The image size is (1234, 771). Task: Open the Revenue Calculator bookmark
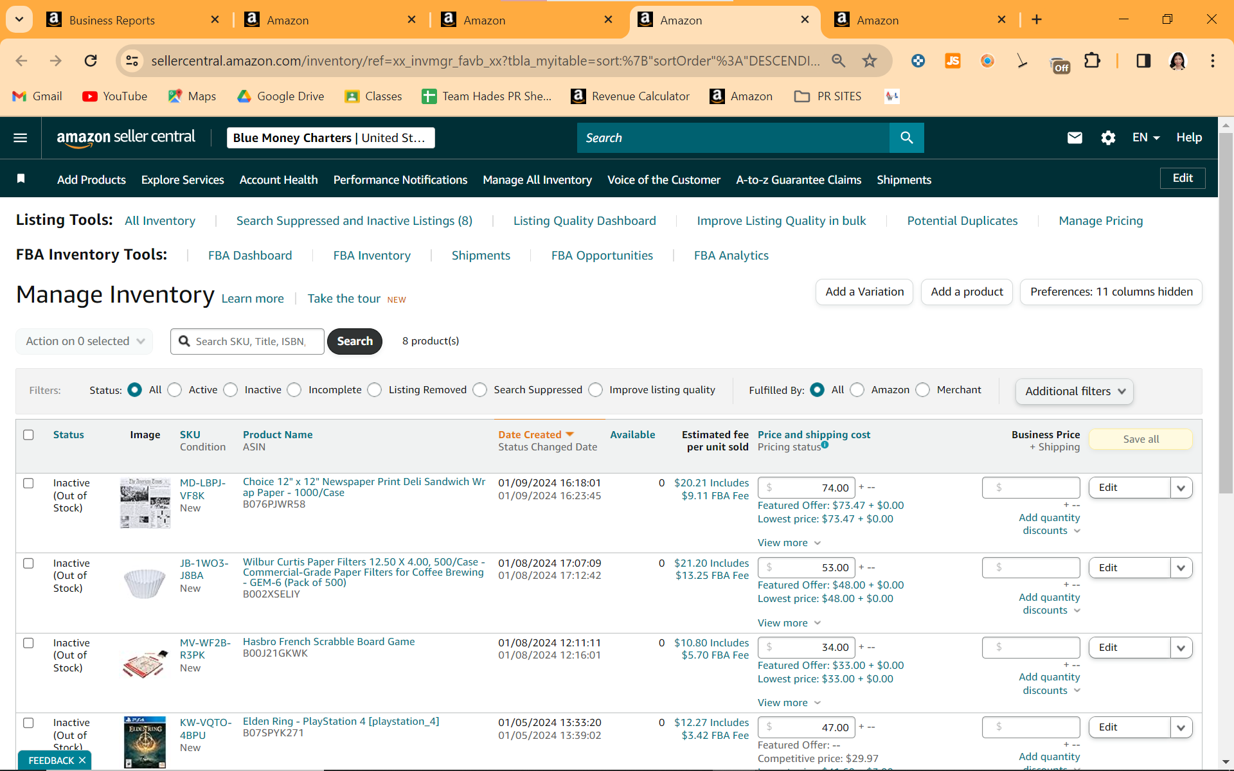click(x=630, y=96)
